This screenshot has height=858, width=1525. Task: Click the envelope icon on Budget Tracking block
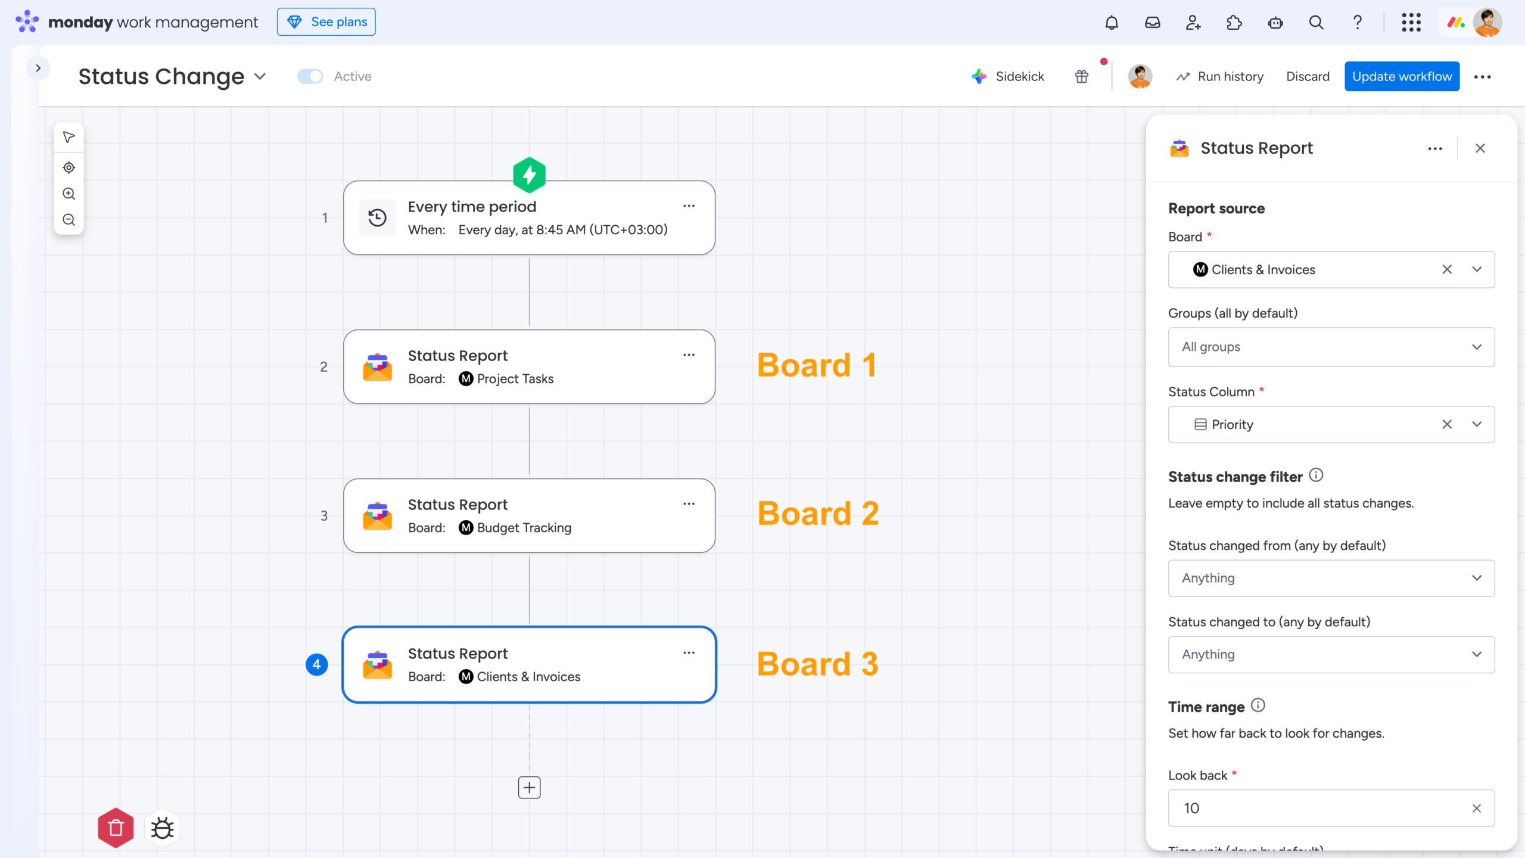click(x=378, y=515)
